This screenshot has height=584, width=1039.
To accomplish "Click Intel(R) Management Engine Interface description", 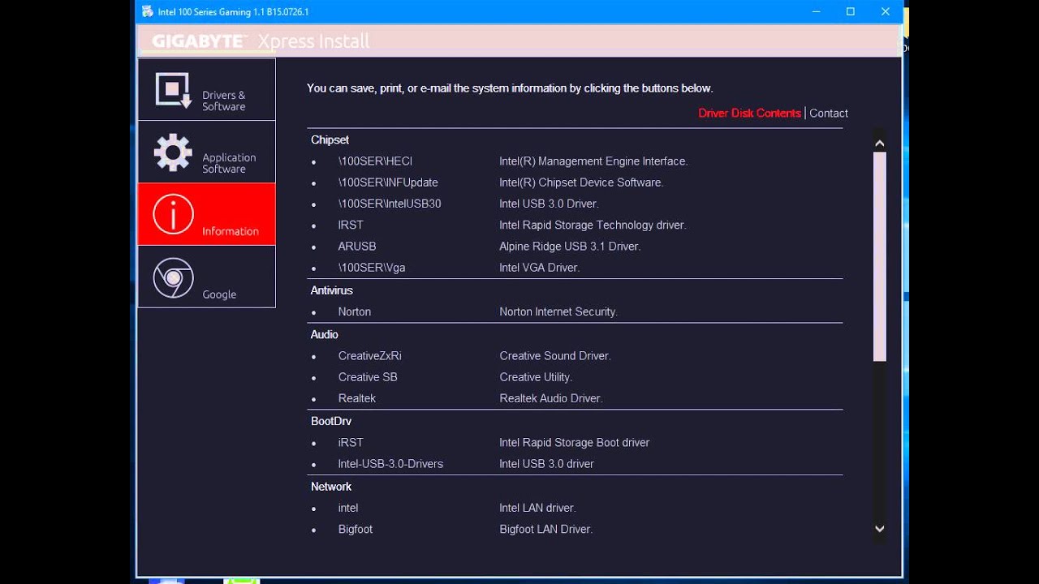I will pyautogui.click(x=593, y=161).
